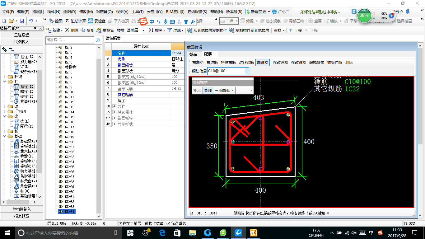Click the Undo arrow icon

31,21
